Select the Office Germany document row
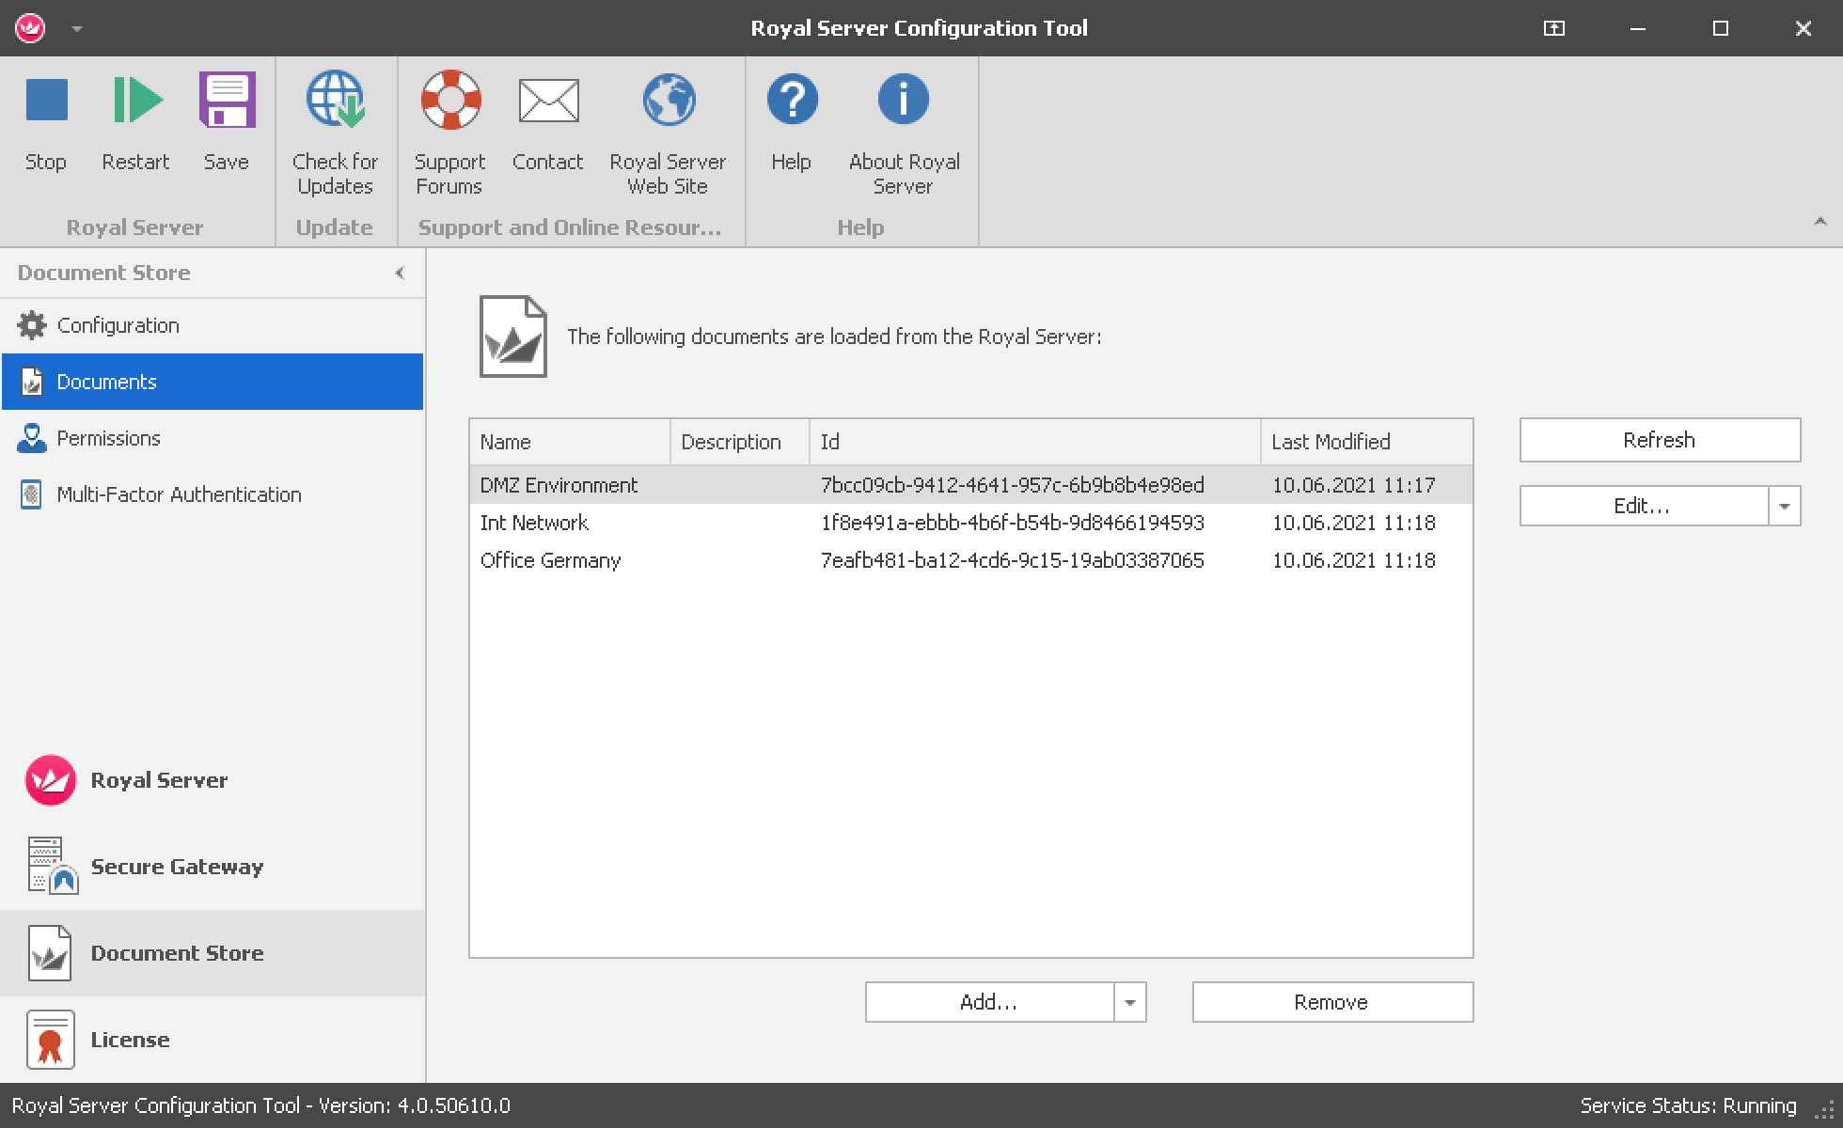 click(x=551, y=560)
